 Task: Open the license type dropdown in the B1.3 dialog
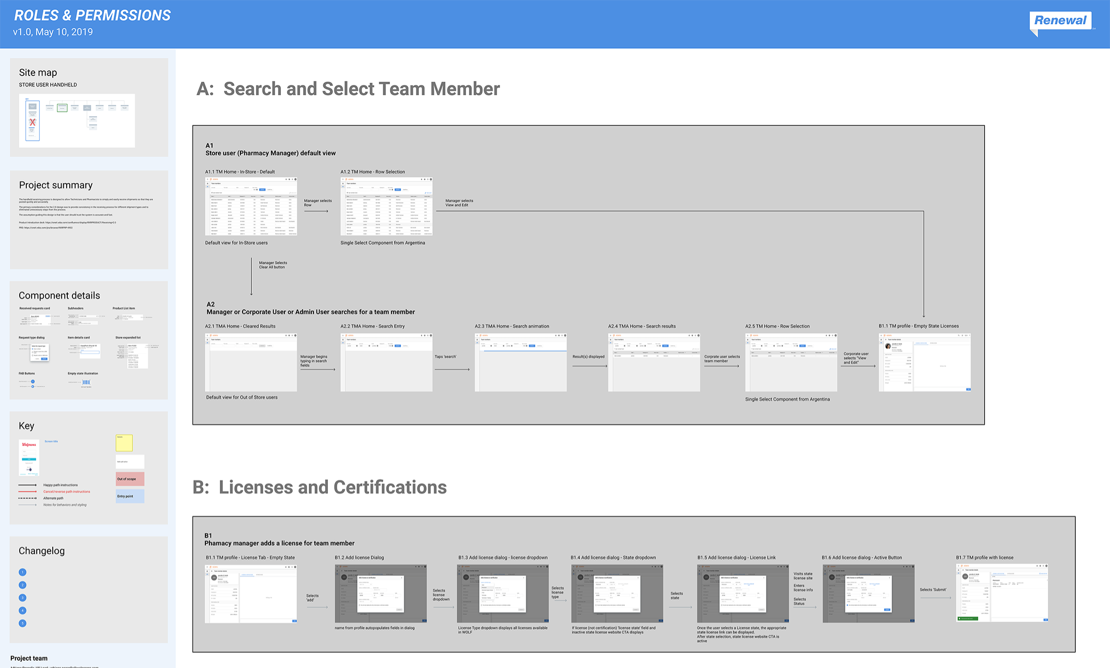[488, 582]
